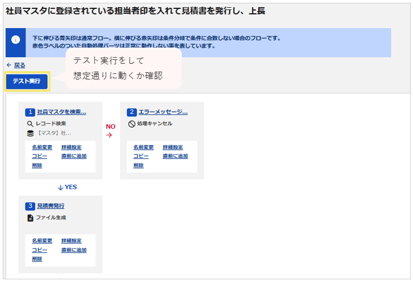Viewport: 413px width, 281px height.
Task: Click the number 3 step badge
Action: (30, 206)
